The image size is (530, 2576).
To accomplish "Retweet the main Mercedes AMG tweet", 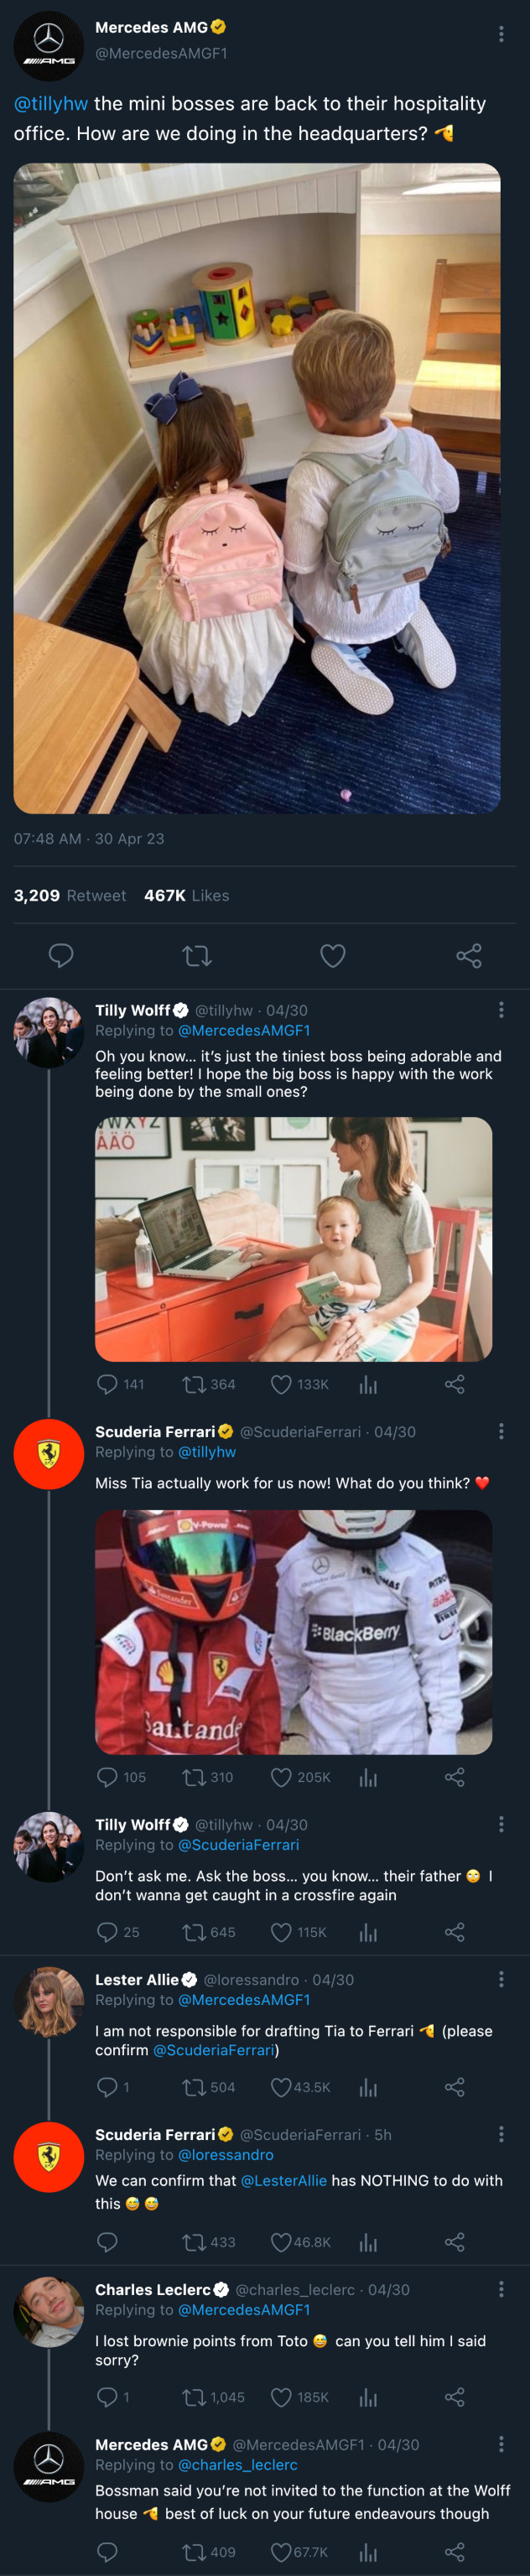I will coord(197,956).
